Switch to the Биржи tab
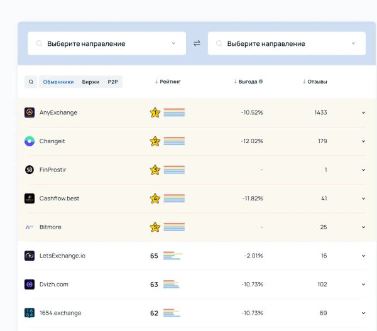The width and height of the screenshot is (377, 331). [90, 82]
